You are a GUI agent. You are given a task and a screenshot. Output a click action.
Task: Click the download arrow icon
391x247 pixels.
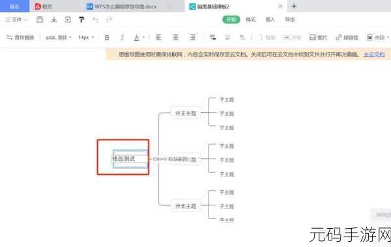click(x=54, y=20)
